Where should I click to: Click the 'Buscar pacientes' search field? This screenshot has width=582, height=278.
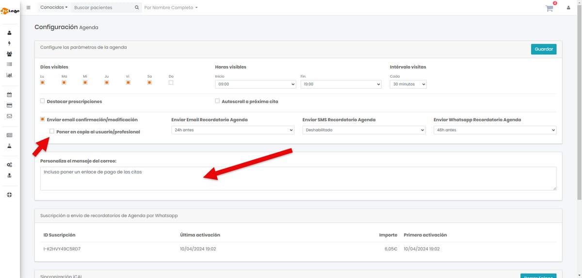pyautogui.click(x=101, y=8)
